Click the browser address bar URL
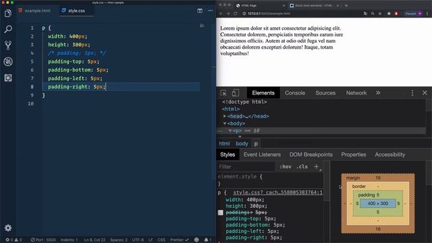 [269, 13]
